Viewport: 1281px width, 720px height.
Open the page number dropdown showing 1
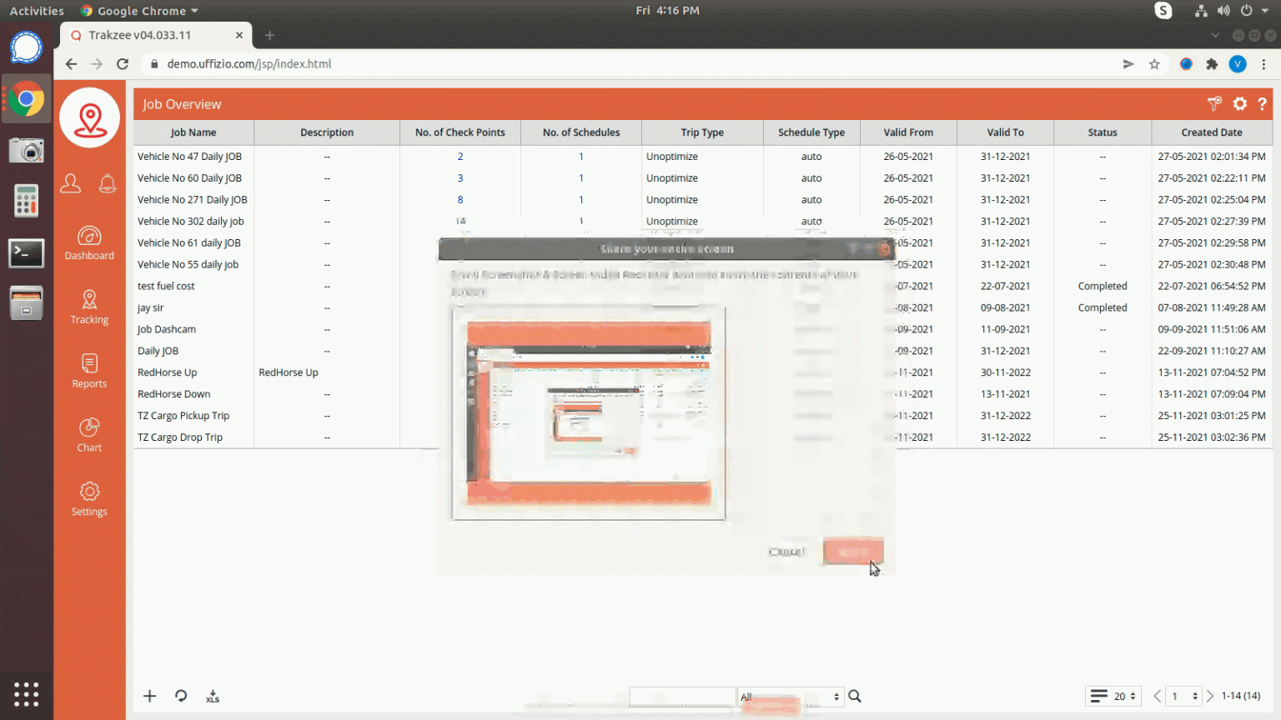point(1184,697)
